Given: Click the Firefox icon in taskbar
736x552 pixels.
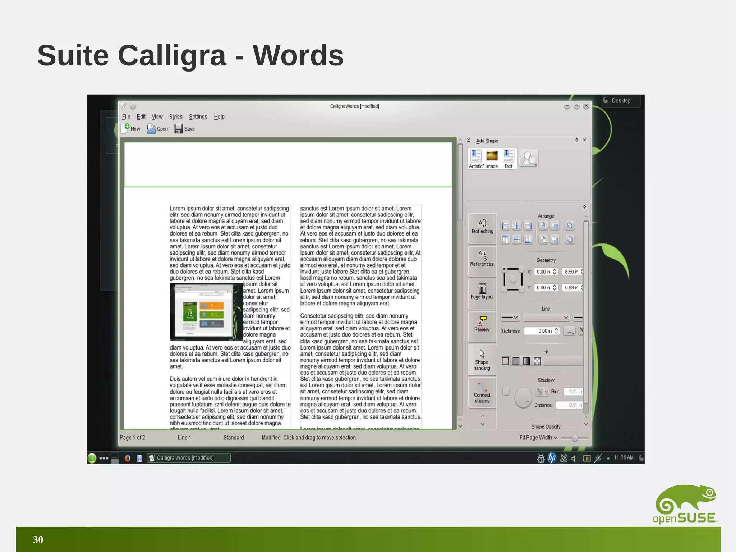Looking at the screenshot, I should coord(127,458).
